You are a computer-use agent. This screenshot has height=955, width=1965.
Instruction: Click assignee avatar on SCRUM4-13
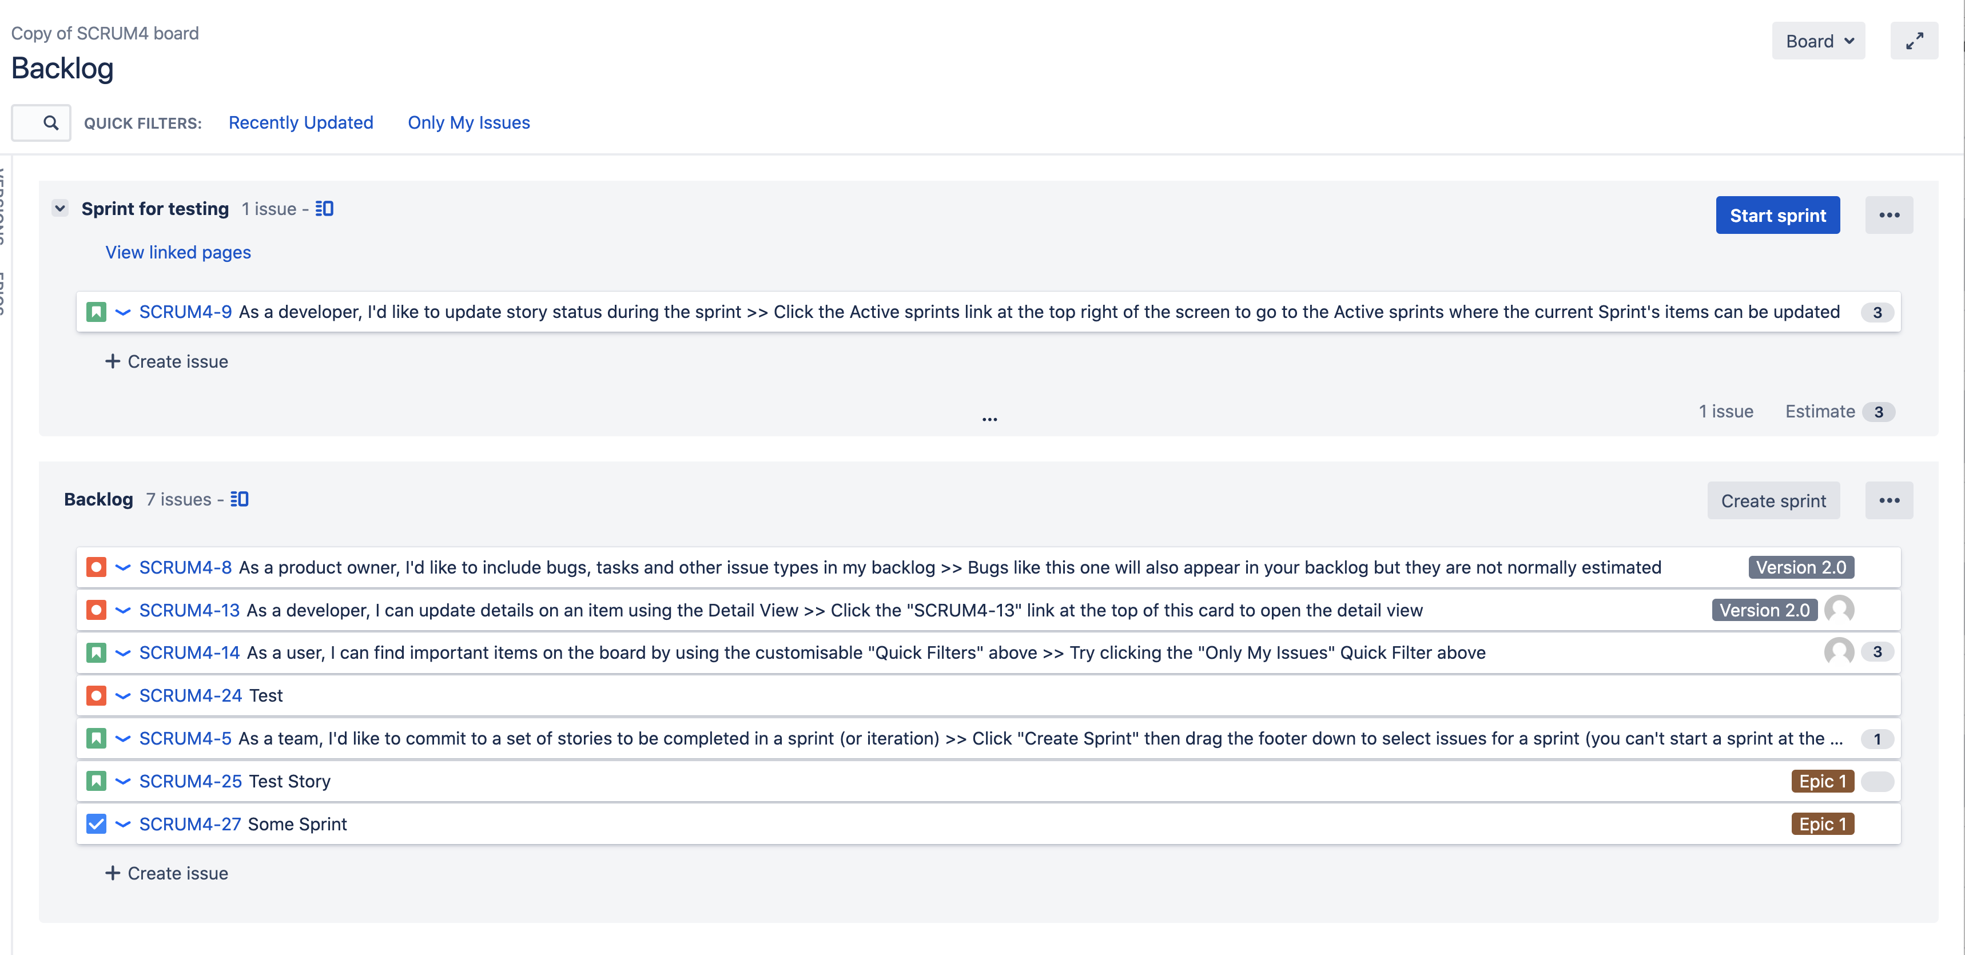1839,610
